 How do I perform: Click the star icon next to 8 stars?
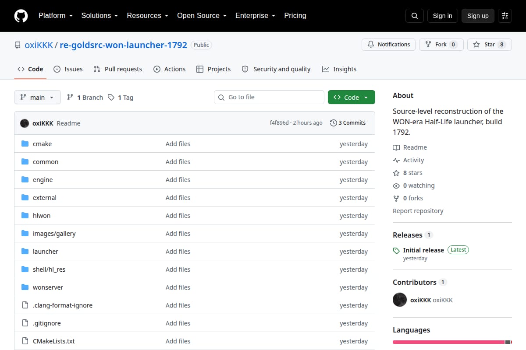(x=396, y=173)
